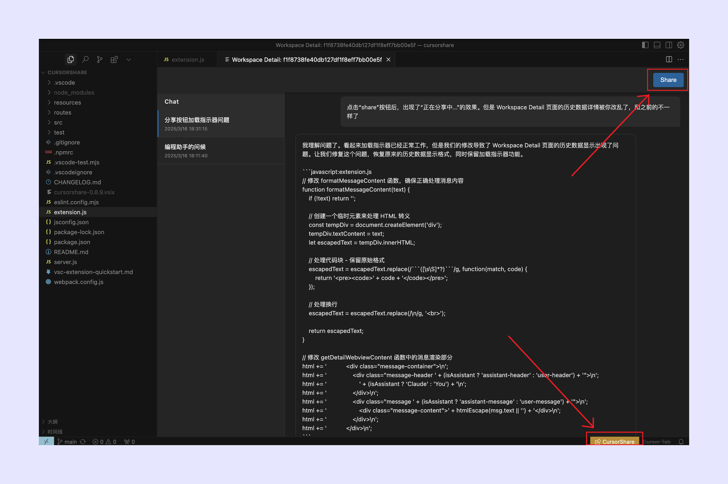The height and width of the screenshot is (484, 728).
Task: Open notifications bell icon
Action: pyautogui.click(x=681, y=442)
